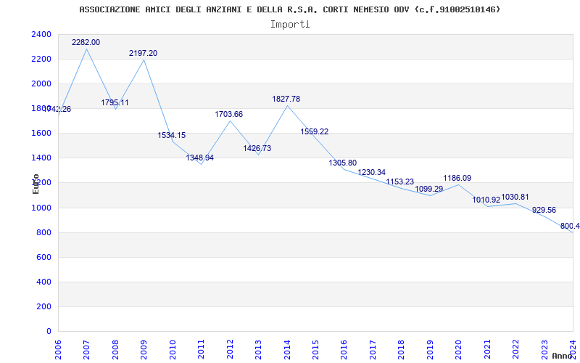Click the 2013 x-axis year label

(x=259, y=350)
